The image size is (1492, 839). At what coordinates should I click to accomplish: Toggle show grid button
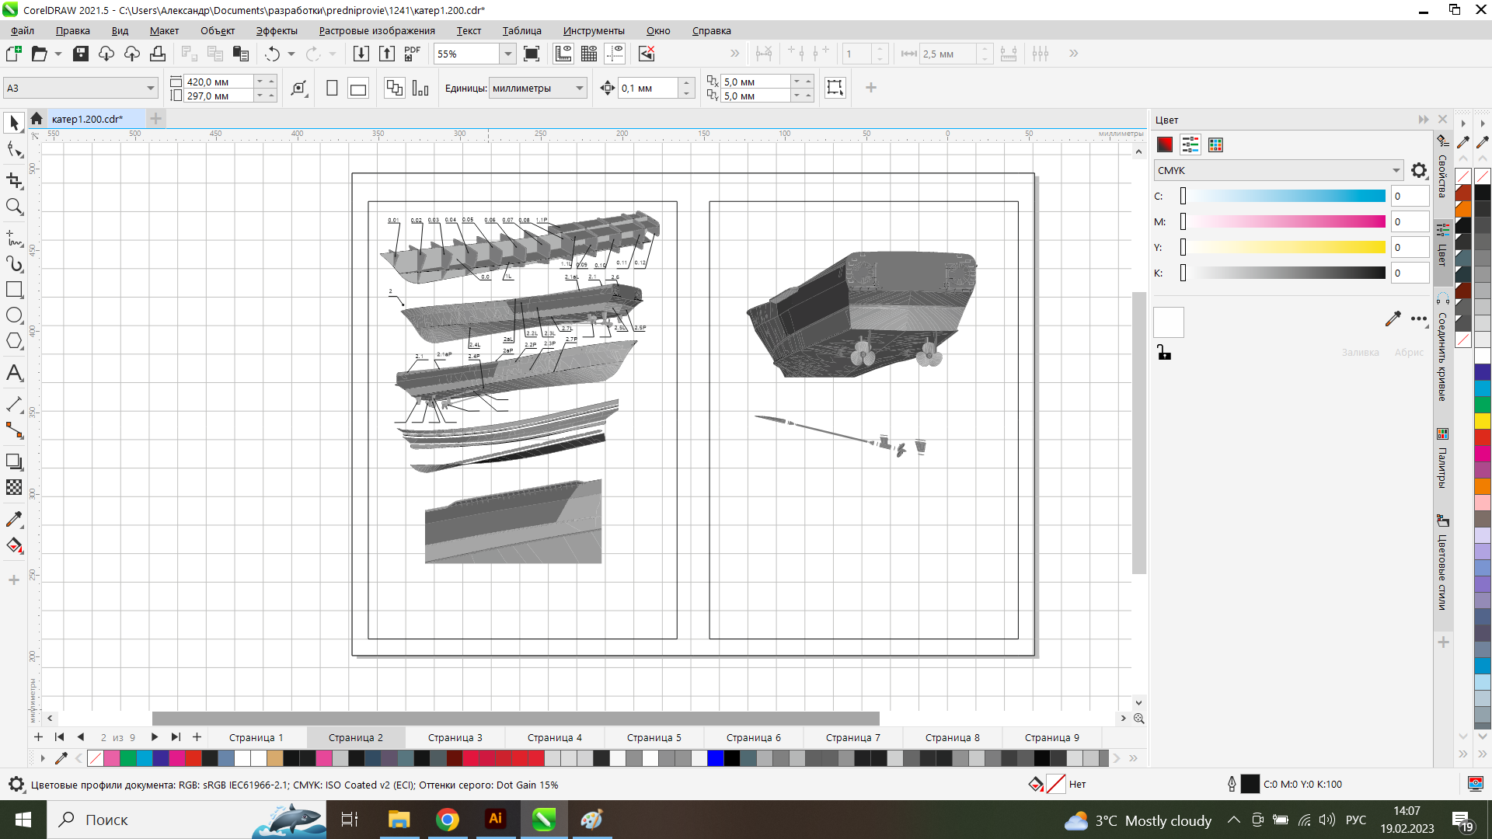click(x=589, y=54)
